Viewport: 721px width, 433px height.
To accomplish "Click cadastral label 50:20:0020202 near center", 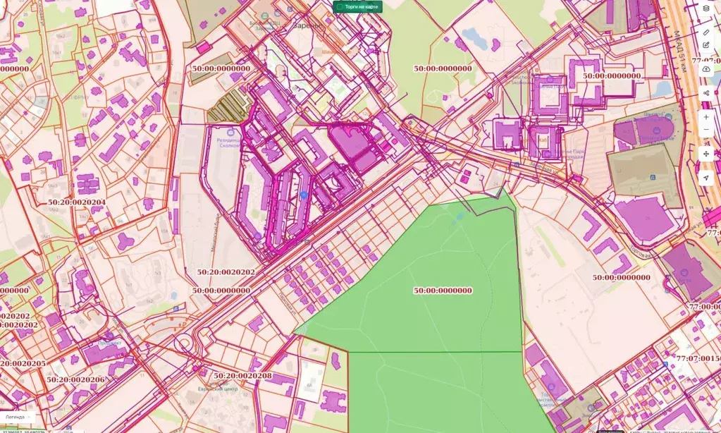I will tap(226, 272).
